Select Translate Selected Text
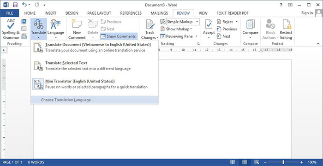 click(x=95, y=65)
